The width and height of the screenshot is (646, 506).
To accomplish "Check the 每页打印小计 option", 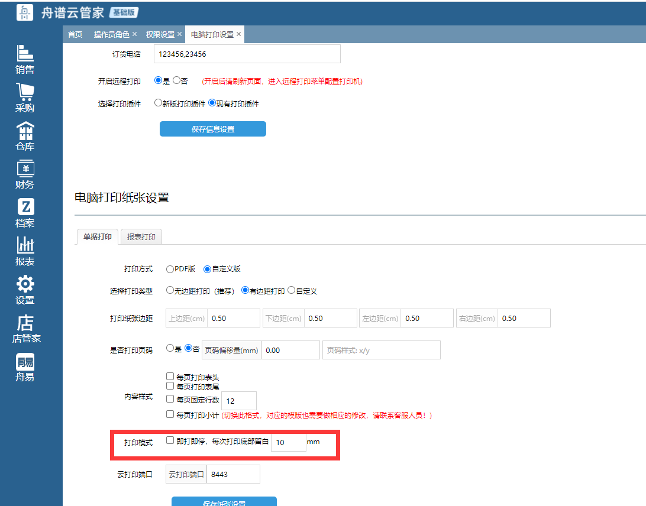I will click(170, 415).
